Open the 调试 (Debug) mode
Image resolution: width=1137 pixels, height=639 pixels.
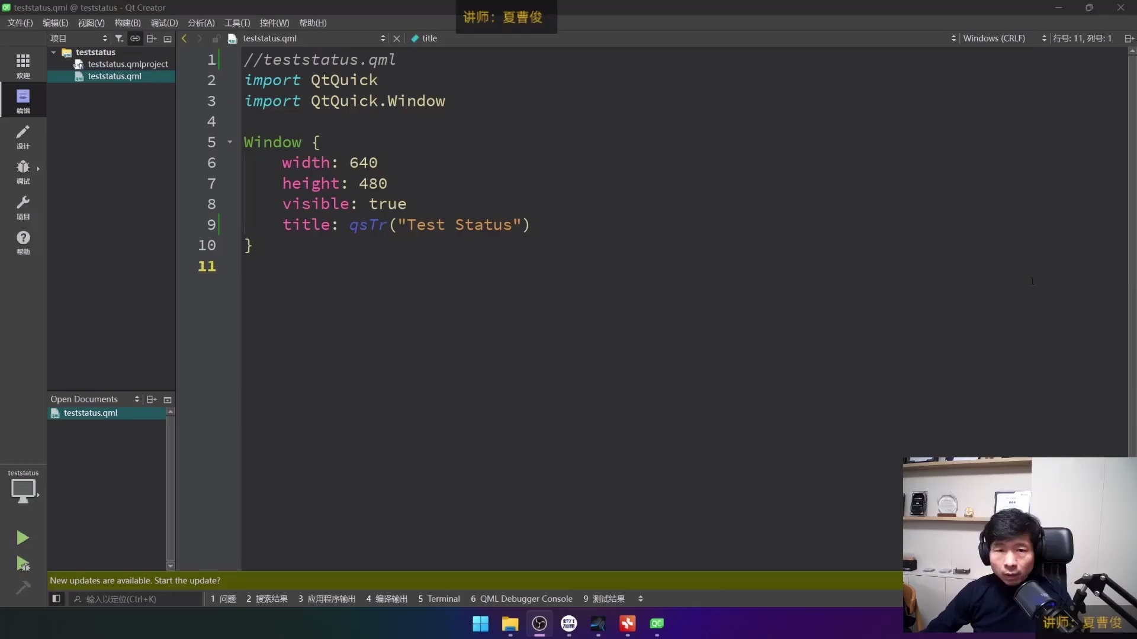(x=23, y=172)
